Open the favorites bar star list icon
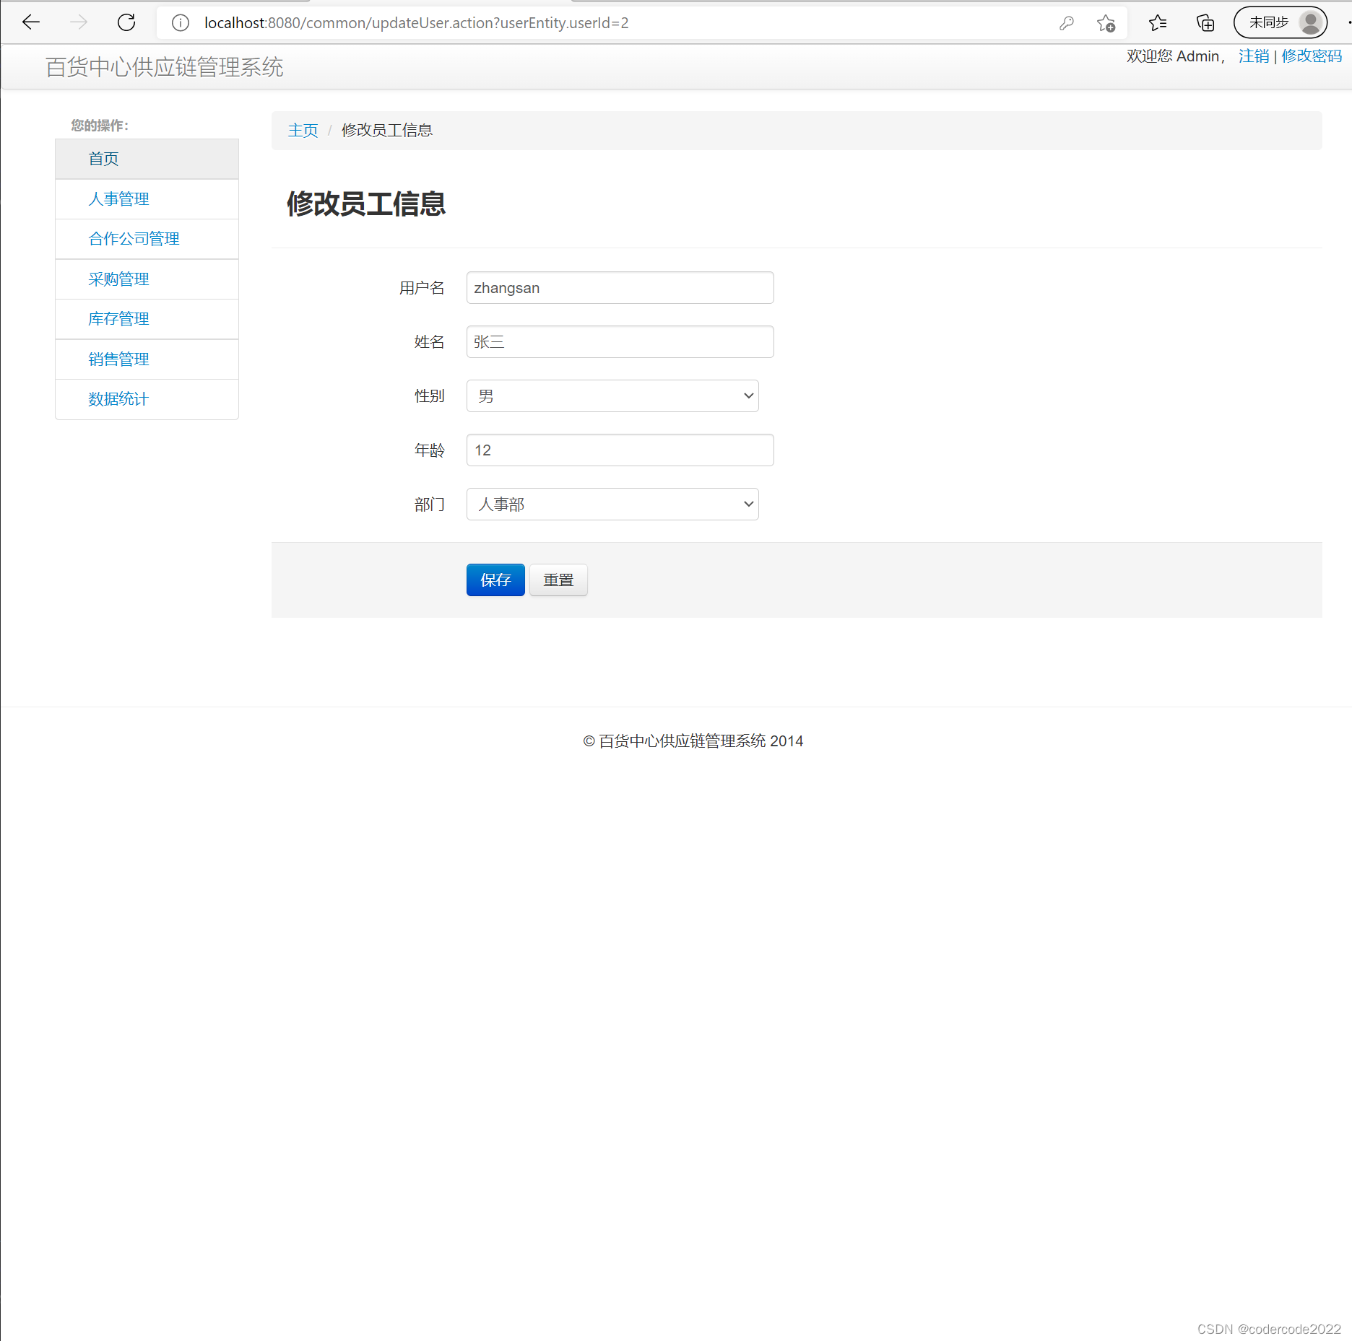Image resolution: width=1352 pixels, height=1341 pixels. pyautogui.click(x=1157, y=22)
